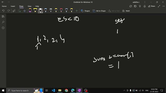Image resolution: width=166 pixels, height=93 pixels.
Task: Click account name ankitha c
Action: tap(136, 2)
